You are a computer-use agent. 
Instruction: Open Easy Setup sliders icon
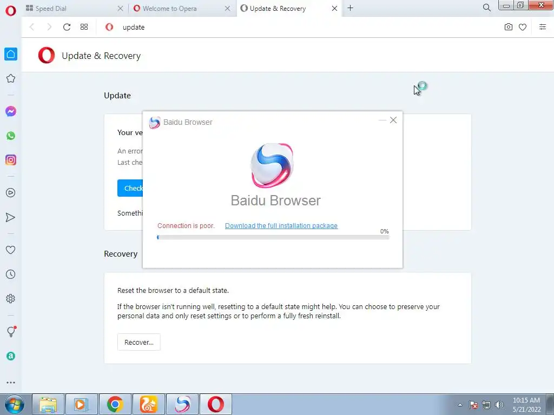coord(543,27)
